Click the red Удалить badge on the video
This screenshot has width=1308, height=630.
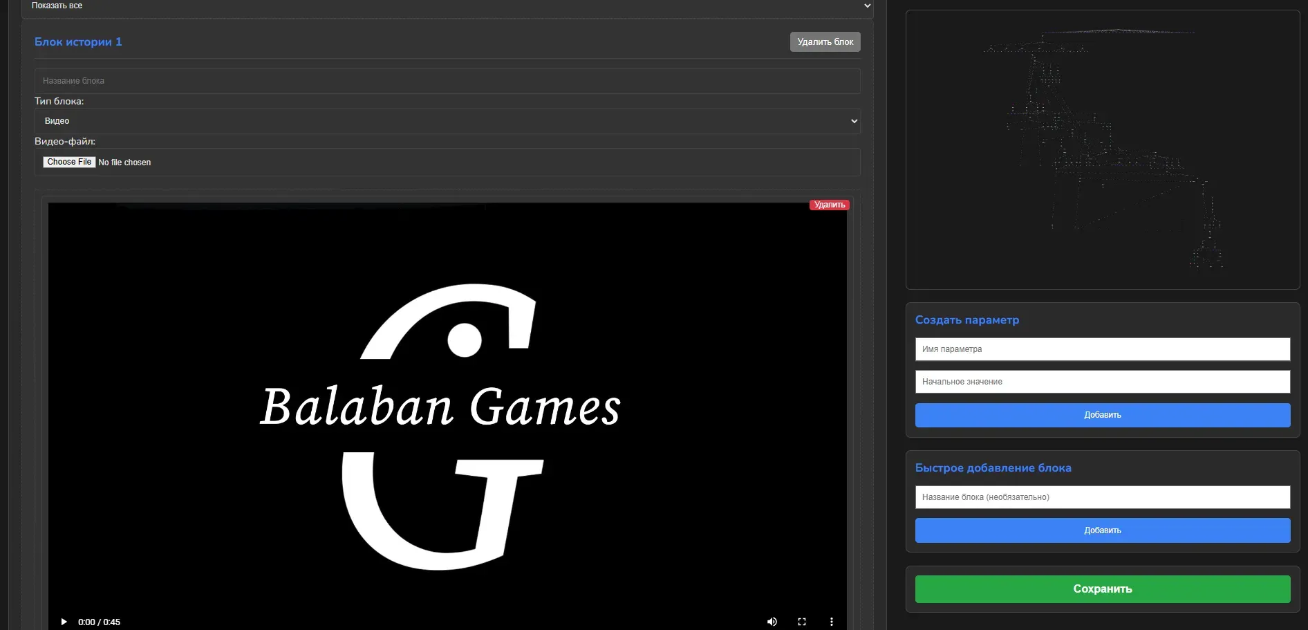coord(829,205)
